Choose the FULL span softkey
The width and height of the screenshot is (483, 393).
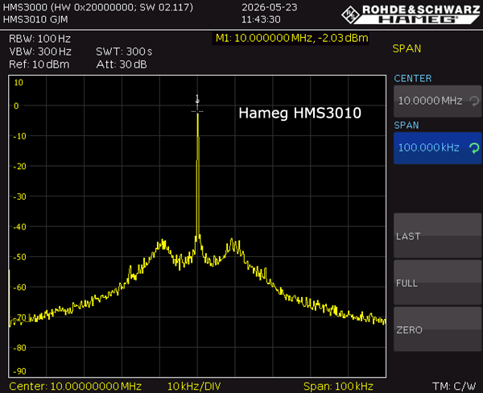tap(437, 283)
